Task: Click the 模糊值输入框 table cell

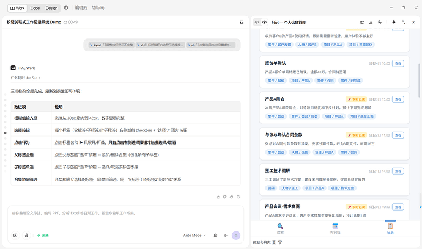Action: (x=31, y=118)
